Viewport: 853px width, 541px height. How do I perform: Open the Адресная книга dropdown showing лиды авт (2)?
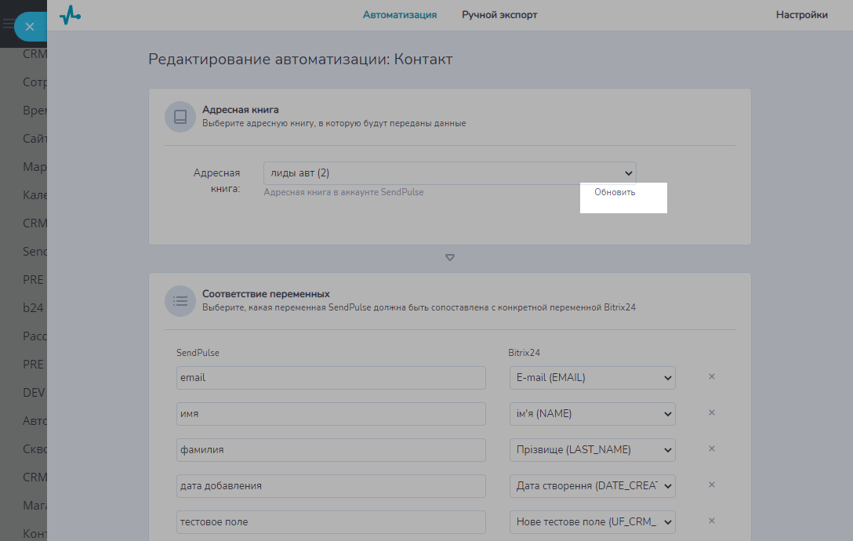tap(450, 173)
